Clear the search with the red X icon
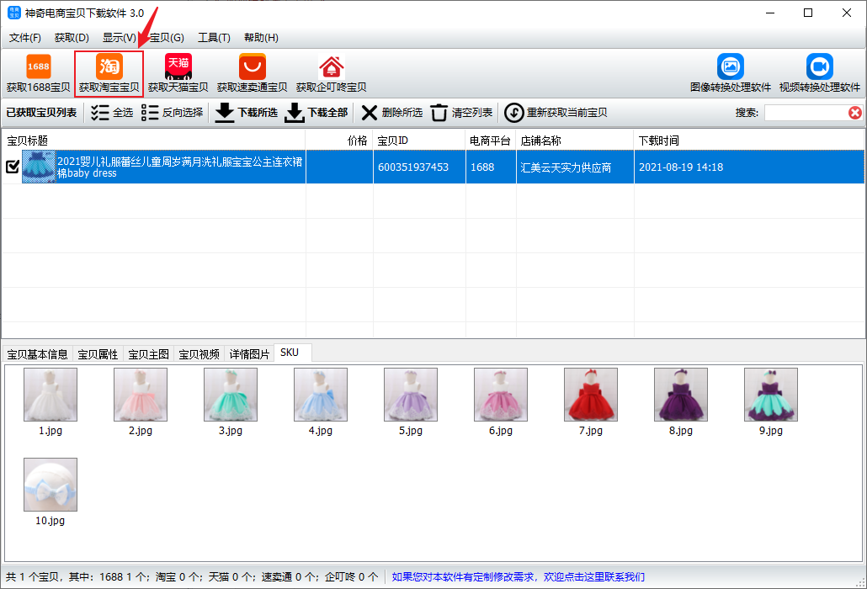 click(855, 113)
